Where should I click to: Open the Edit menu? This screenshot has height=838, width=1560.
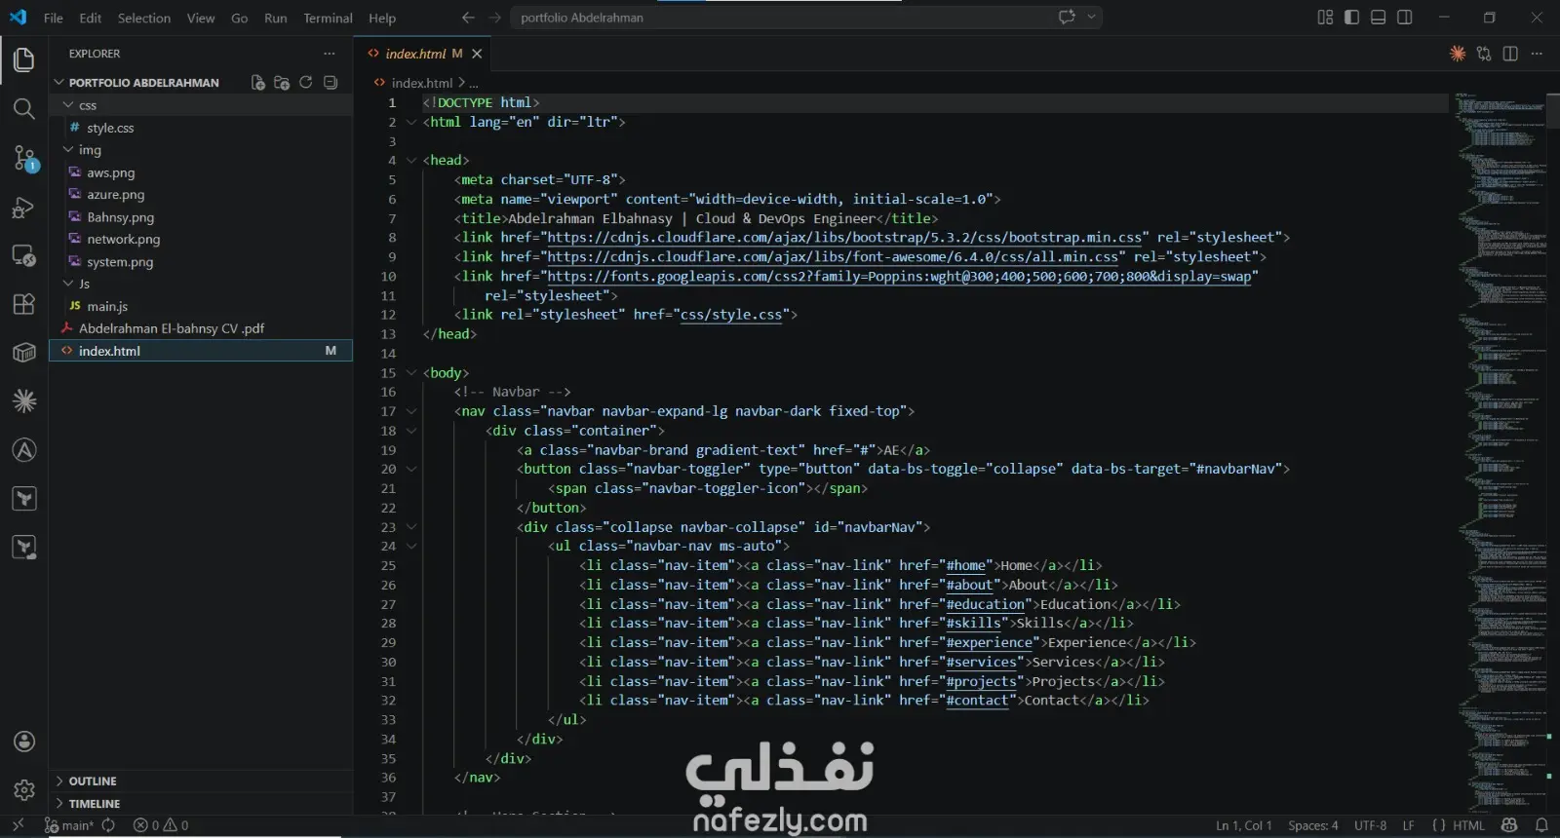pos(91,18)
